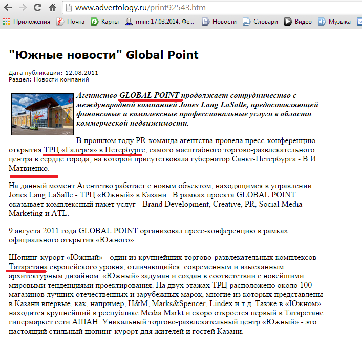Click "ТРЦ «Южный» в Казани" text
Image resolution: width=362 pixels, height=345 pixels.
123,195
